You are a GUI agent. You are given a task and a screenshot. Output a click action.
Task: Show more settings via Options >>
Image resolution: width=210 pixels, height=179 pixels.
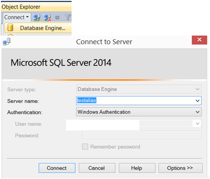coord(180,168)
